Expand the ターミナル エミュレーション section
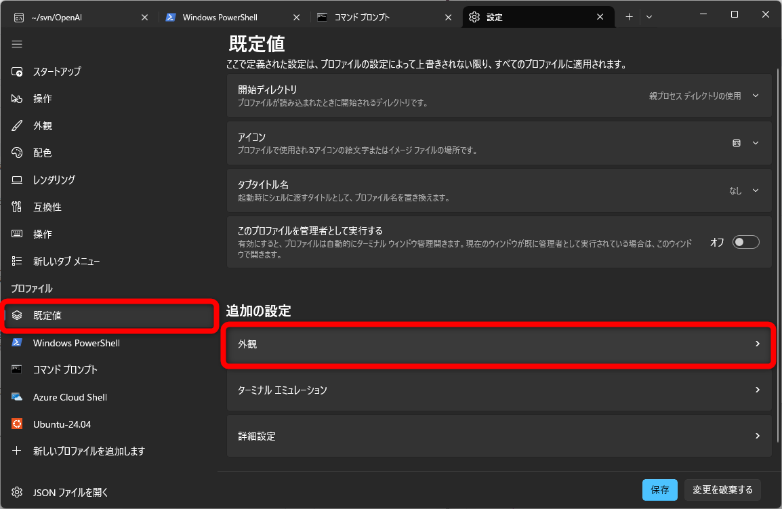782x509 pixels. pos(499,390)
